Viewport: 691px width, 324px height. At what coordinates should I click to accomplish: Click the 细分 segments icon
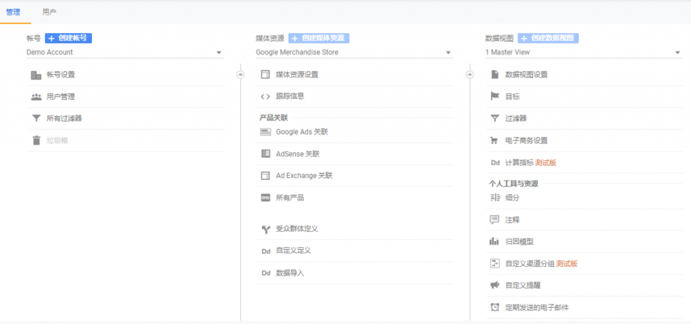[x=495, y=198]
